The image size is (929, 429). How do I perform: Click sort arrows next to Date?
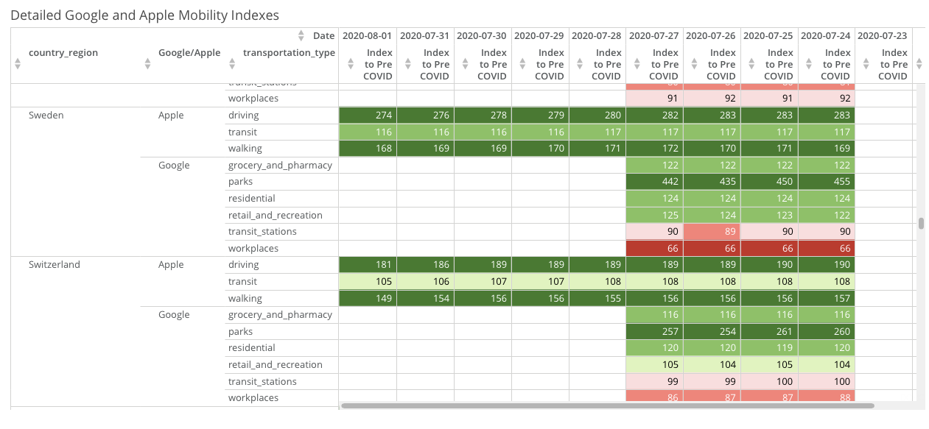[301, 35]
